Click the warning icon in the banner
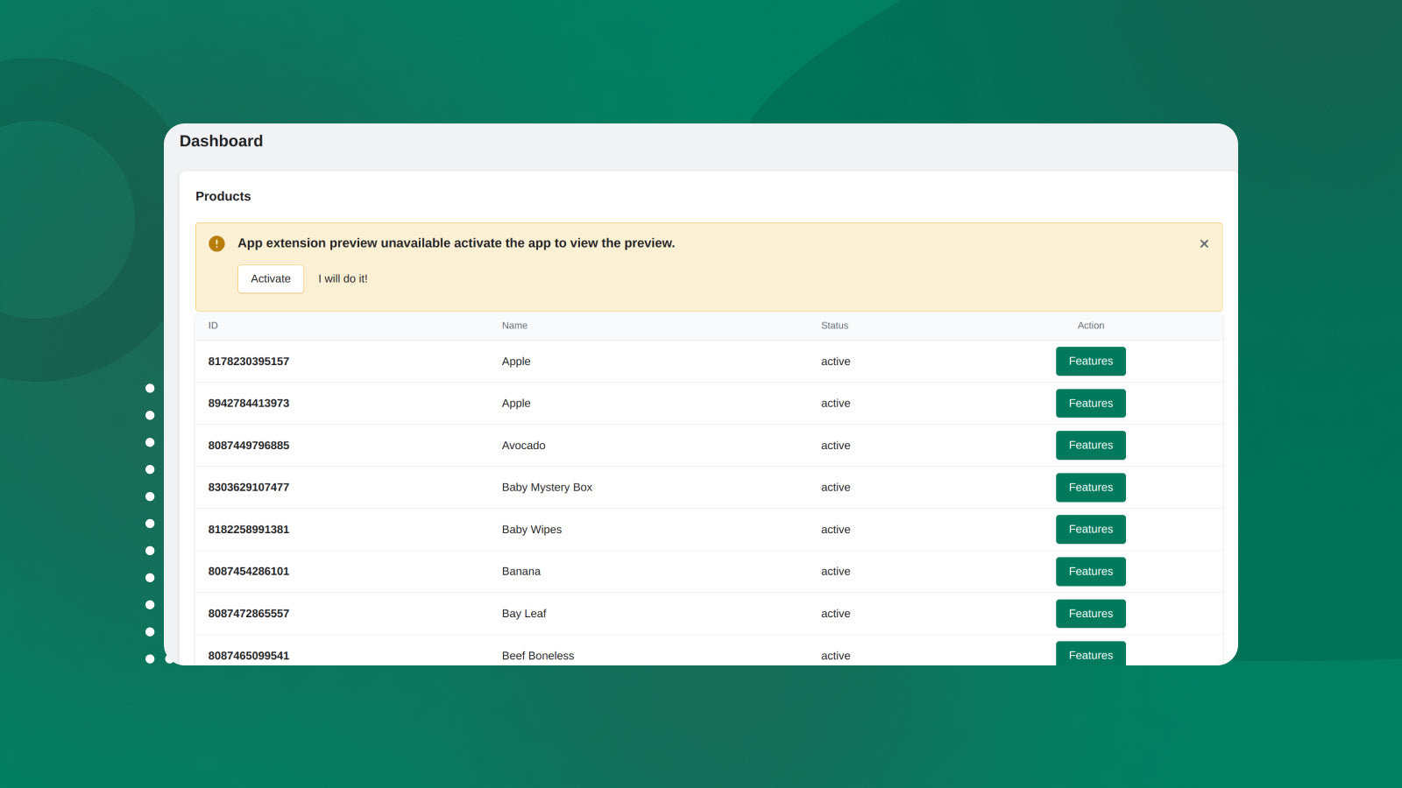1402x788 pixels. (x=216, y=243)
